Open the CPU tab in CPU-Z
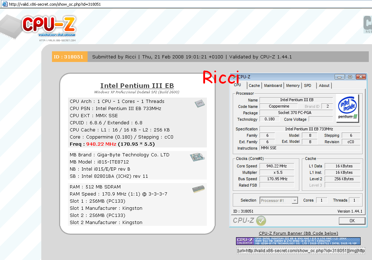The image size is (372, 260). pos(237,85)
